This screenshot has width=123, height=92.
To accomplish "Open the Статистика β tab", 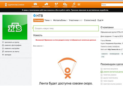I will [90, 20].
